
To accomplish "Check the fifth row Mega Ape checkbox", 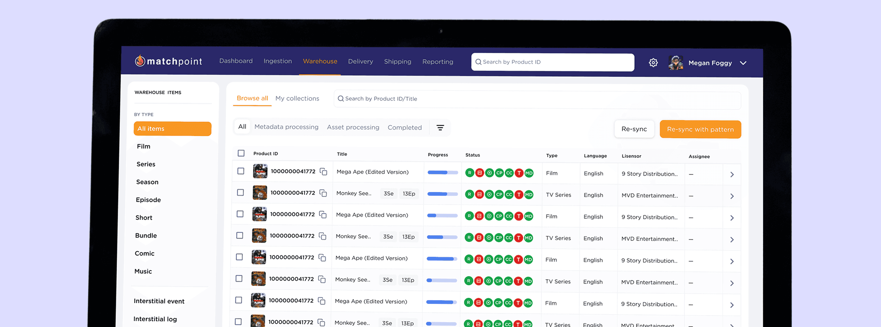I will [239, 257].
